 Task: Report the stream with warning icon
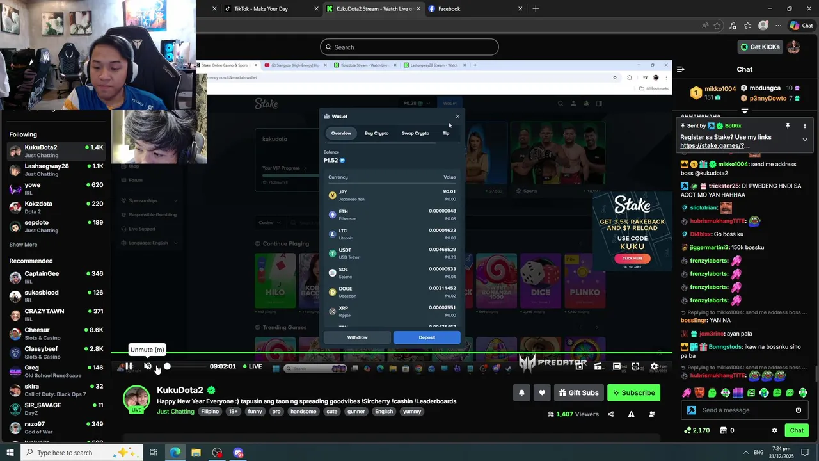(631, 414)
